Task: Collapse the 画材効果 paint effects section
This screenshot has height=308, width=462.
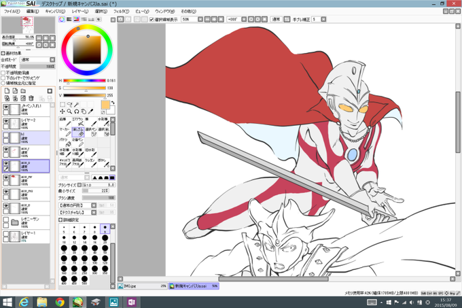Action: pos(3,53)
